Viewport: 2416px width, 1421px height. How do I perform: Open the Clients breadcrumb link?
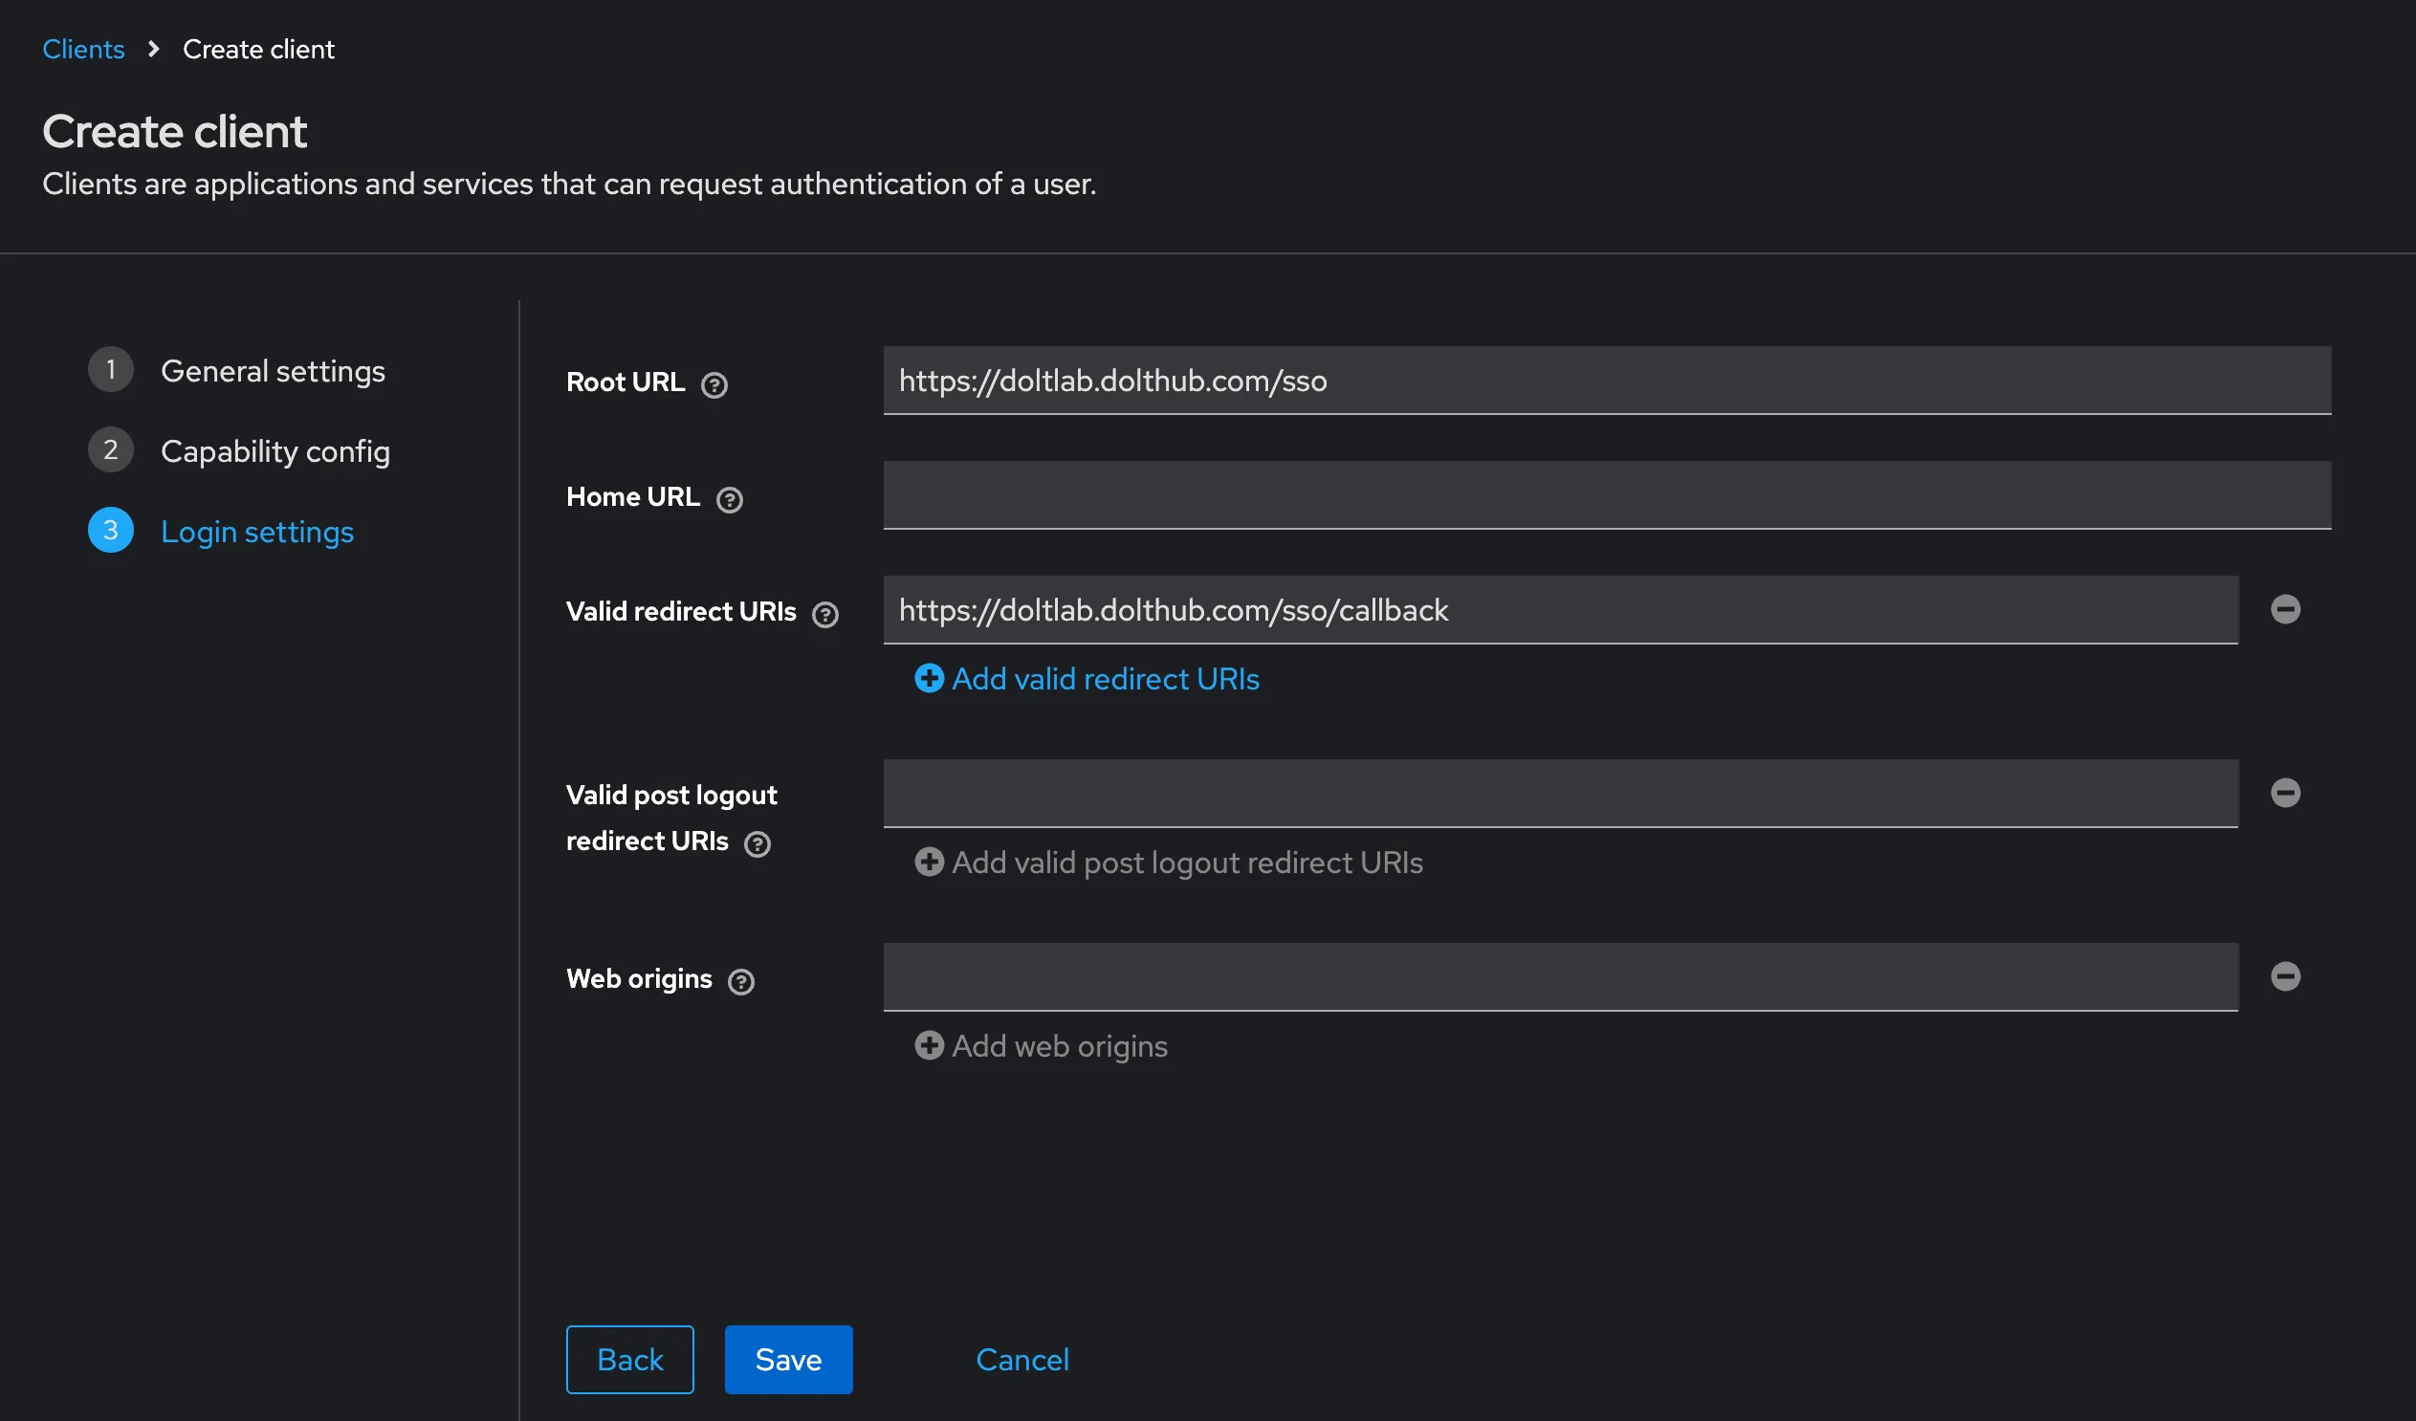tap(83, 49)
